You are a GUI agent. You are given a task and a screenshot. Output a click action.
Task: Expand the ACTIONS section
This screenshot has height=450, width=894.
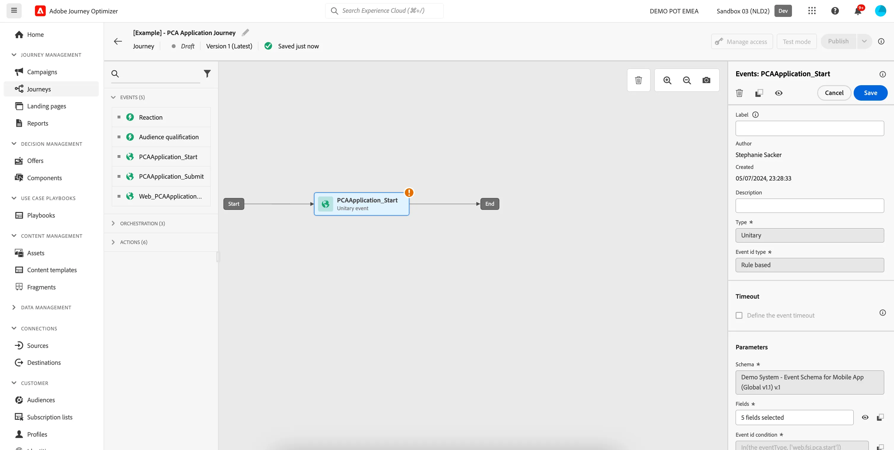click(114, 242)
